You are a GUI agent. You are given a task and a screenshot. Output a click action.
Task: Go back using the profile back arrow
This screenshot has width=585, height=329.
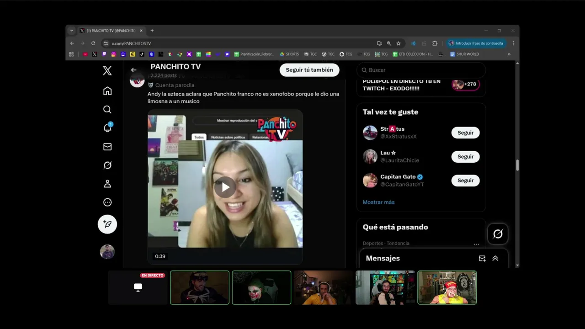tap(133, 70)
